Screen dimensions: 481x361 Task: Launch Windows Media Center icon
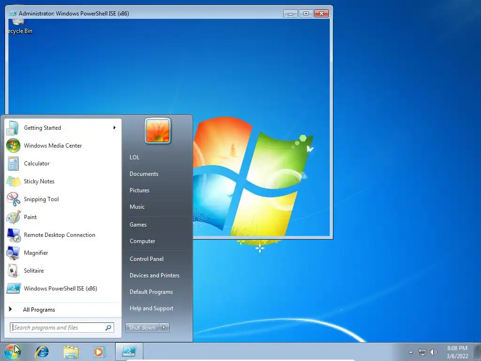tap(13, 146)
